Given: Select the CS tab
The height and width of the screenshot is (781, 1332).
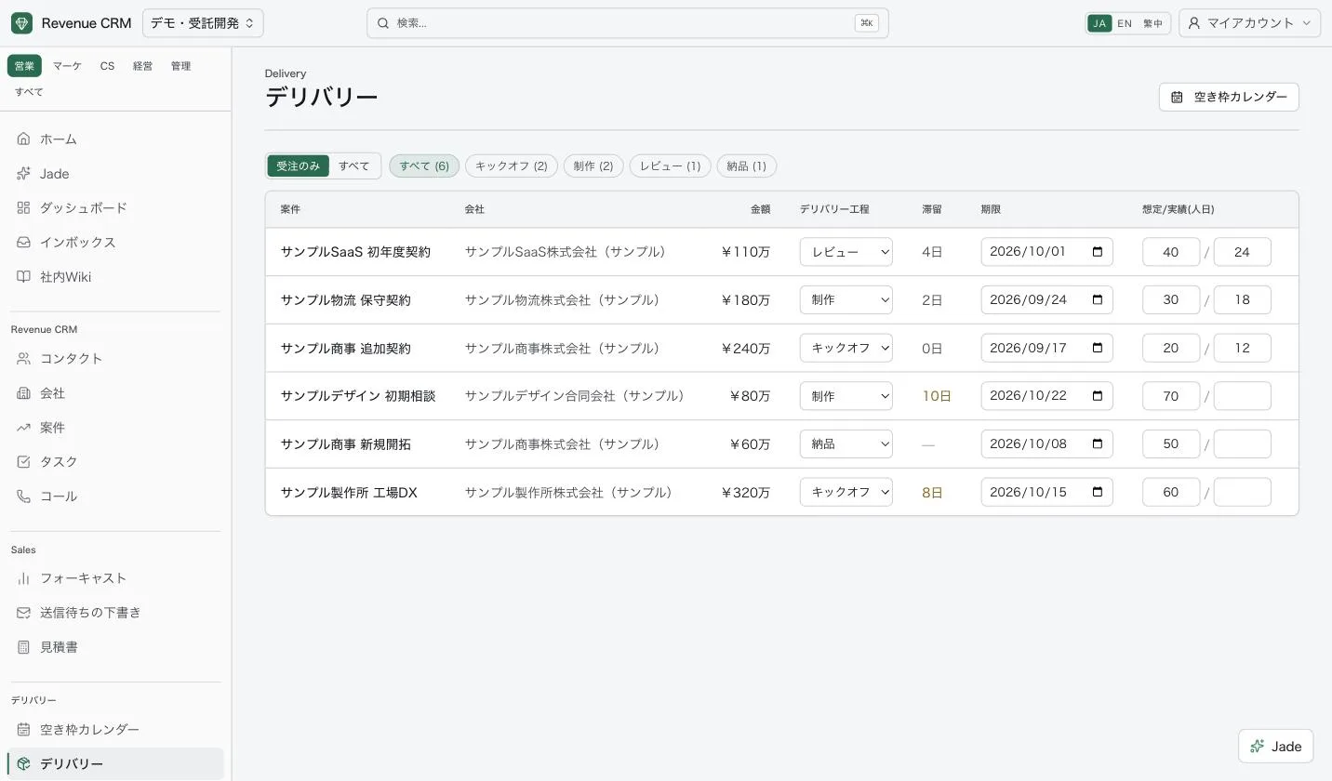Looking at the screenshot, I should [107, 66].
